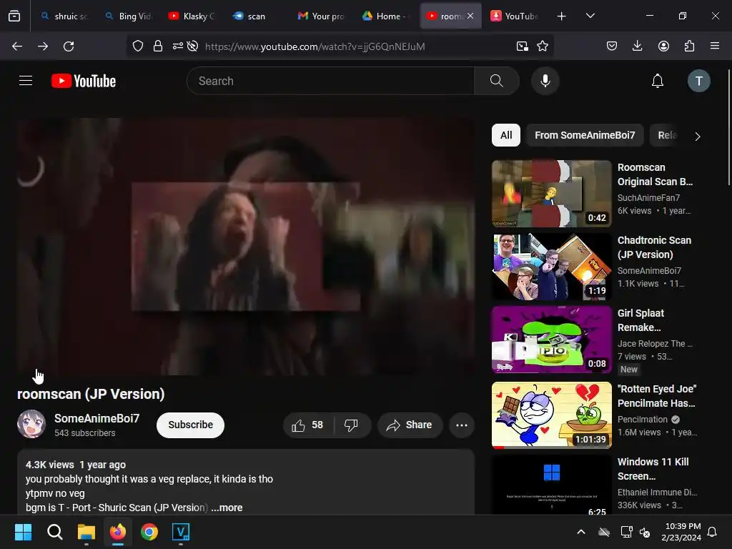The width and height of the screenshot is (732, 549).
Task: Open Firefox View tab button
Action: 14,16
